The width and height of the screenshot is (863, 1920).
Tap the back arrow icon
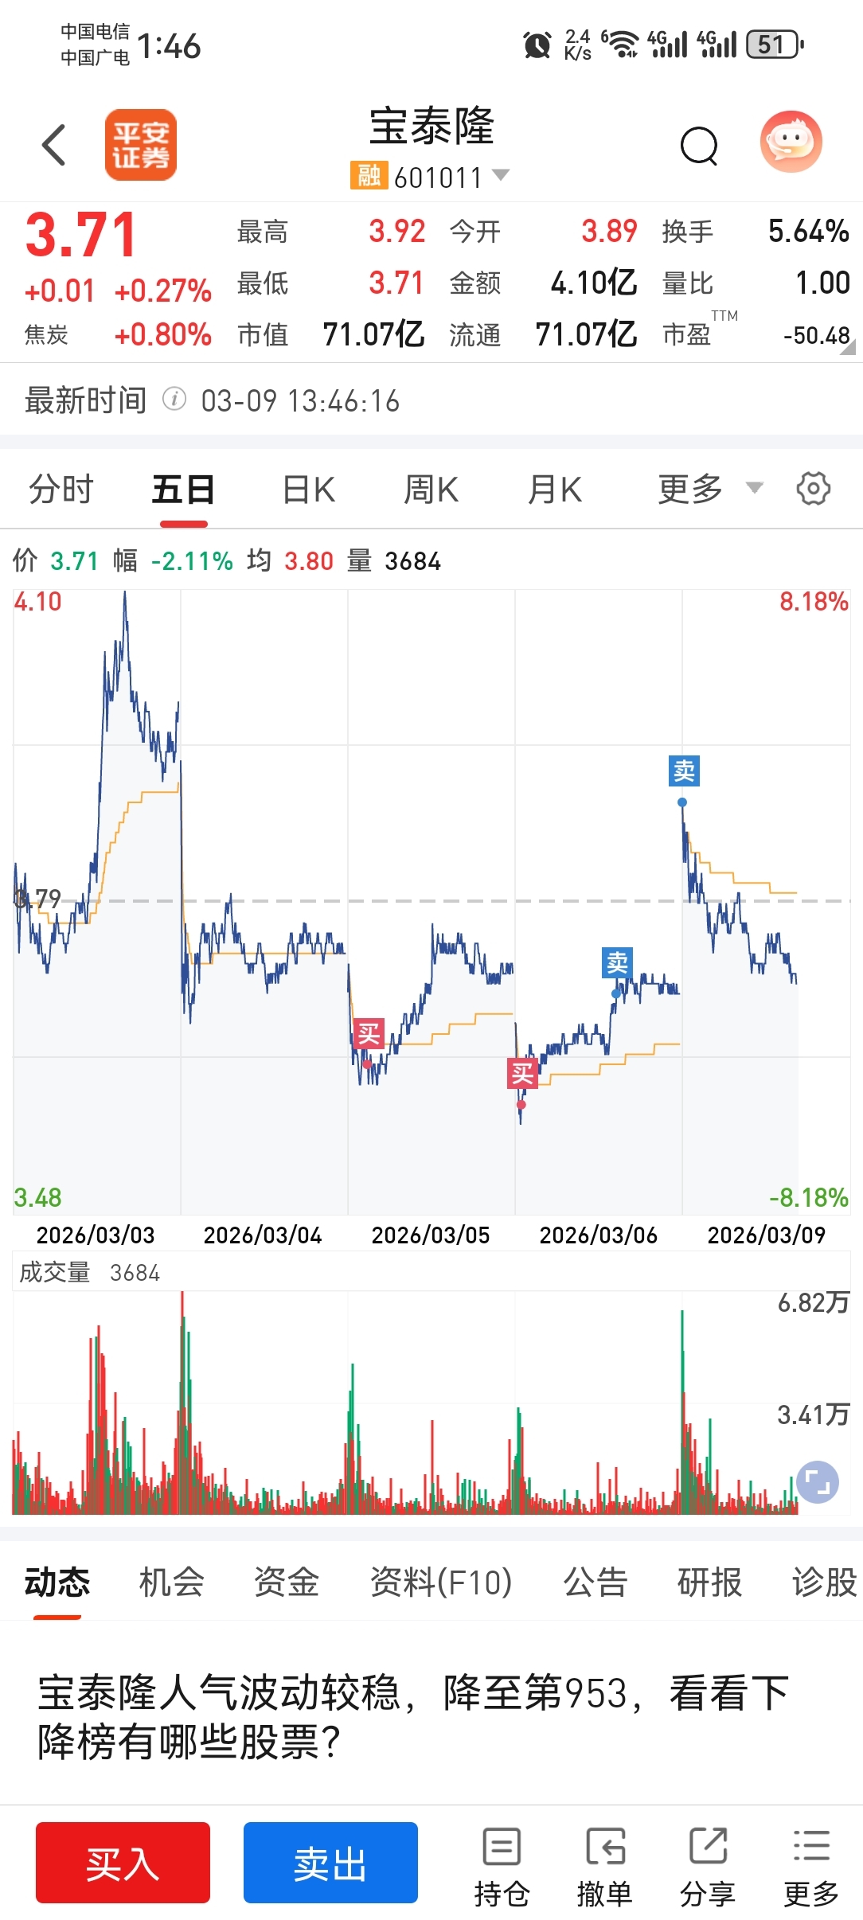click(x=53, y=145)
